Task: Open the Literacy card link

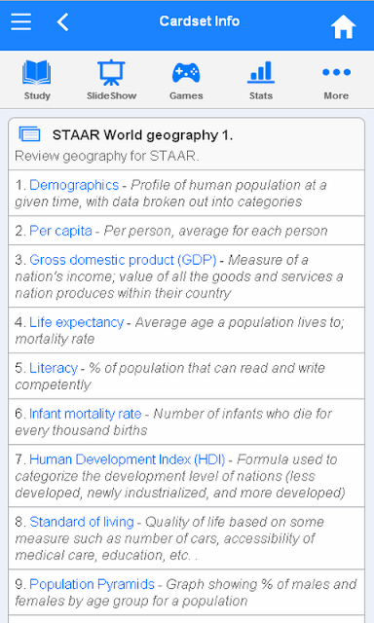Action: (54, 368)
